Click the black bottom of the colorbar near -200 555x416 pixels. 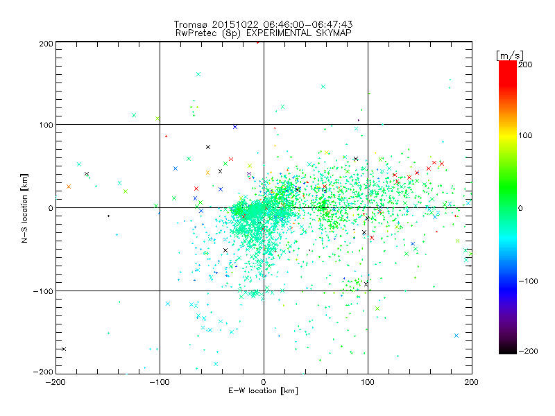[x=508, y=349]
